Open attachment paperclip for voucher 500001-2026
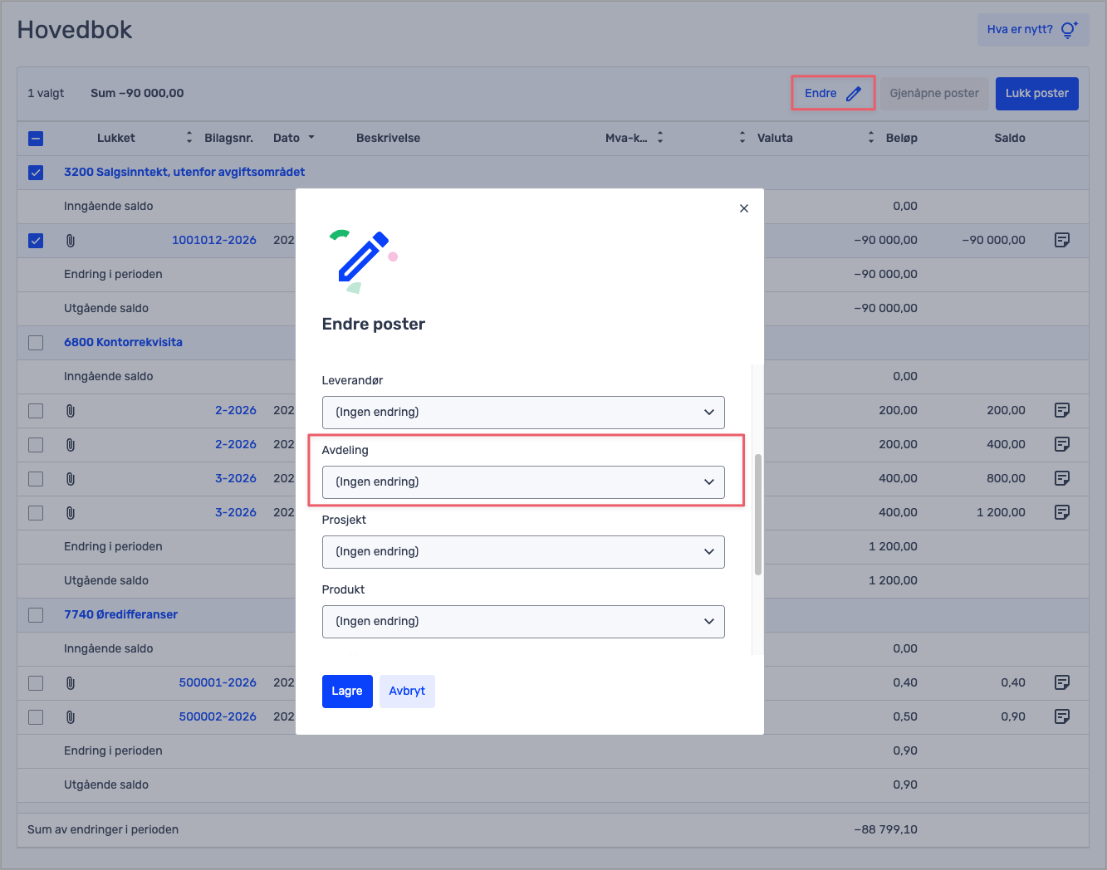The height and width of the screenshot is (870, 1107). 71,683
